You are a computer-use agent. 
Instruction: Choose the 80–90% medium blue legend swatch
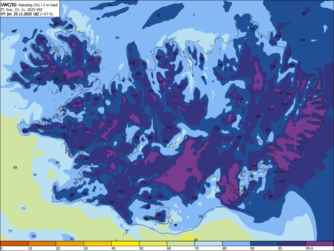pyautogui.click(x=236, y=244)
